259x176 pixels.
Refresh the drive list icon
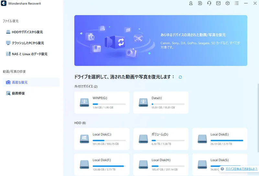[180, 77]
